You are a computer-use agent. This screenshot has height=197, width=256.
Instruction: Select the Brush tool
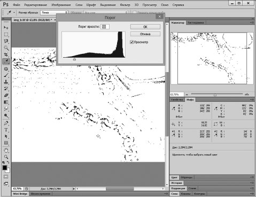[6, 75]
